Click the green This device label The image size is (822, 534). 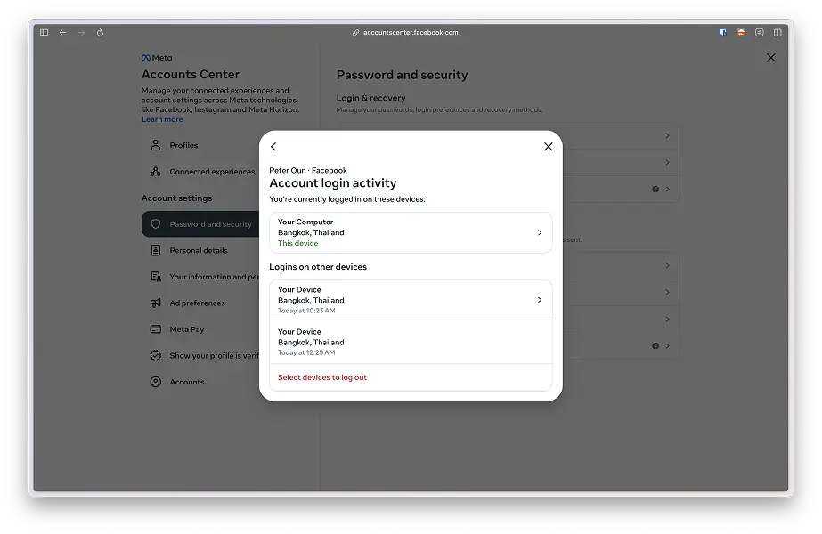click(297, 243)
